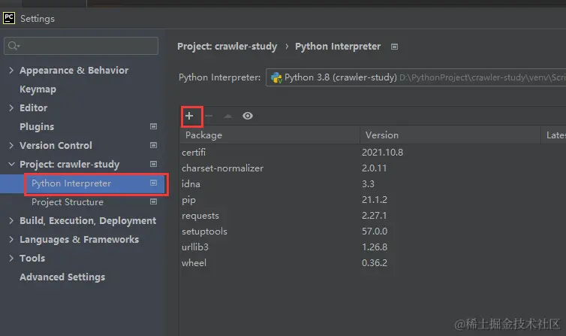Select the urllib3 package row

(x=372, y=247)
